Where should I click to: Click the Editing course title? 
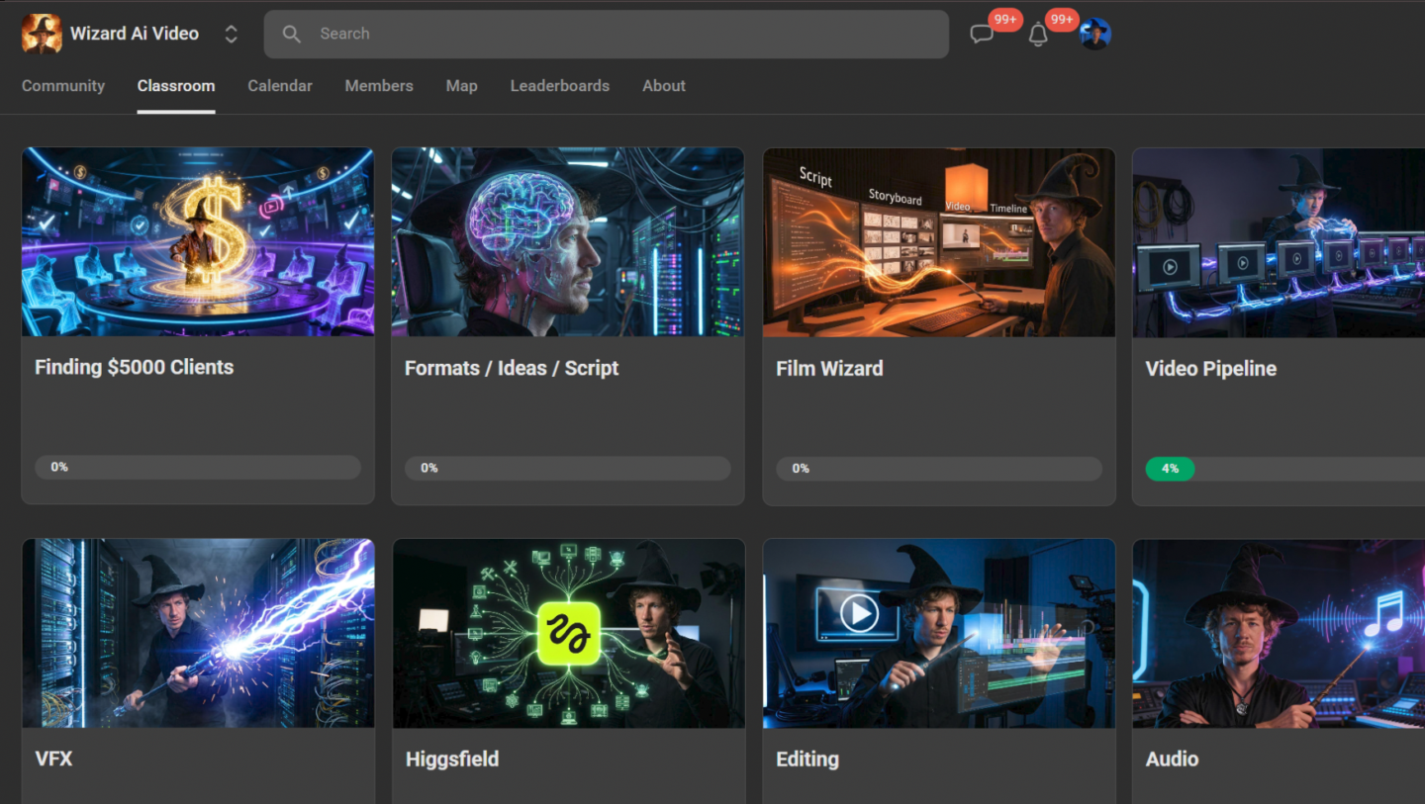coord(807,759)
